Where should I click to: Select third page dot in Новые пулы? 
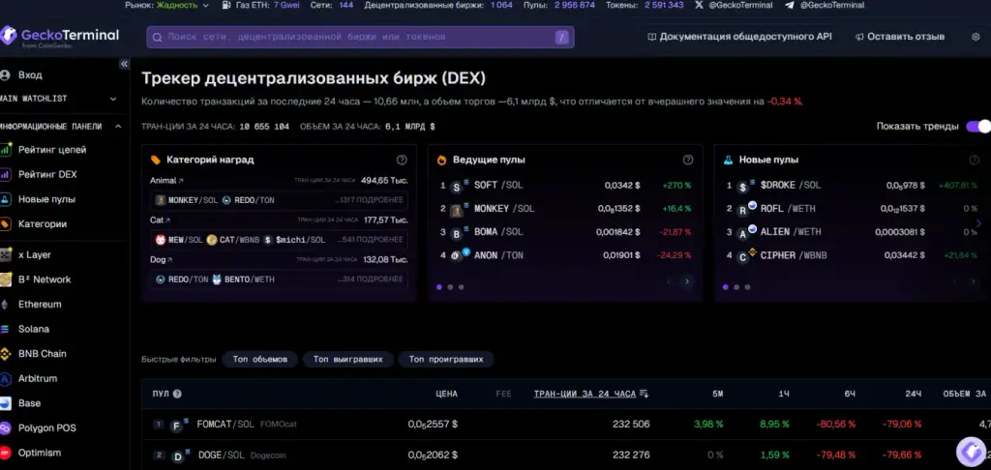point(747,287)
